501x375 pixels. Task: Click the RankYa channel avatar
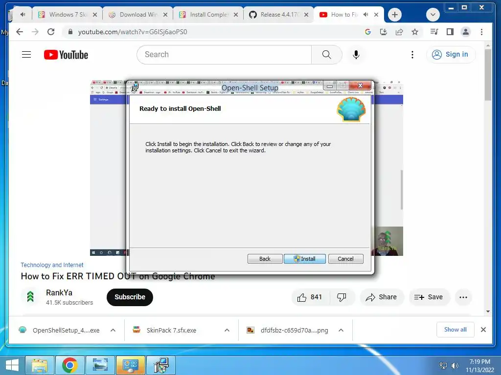30,297
